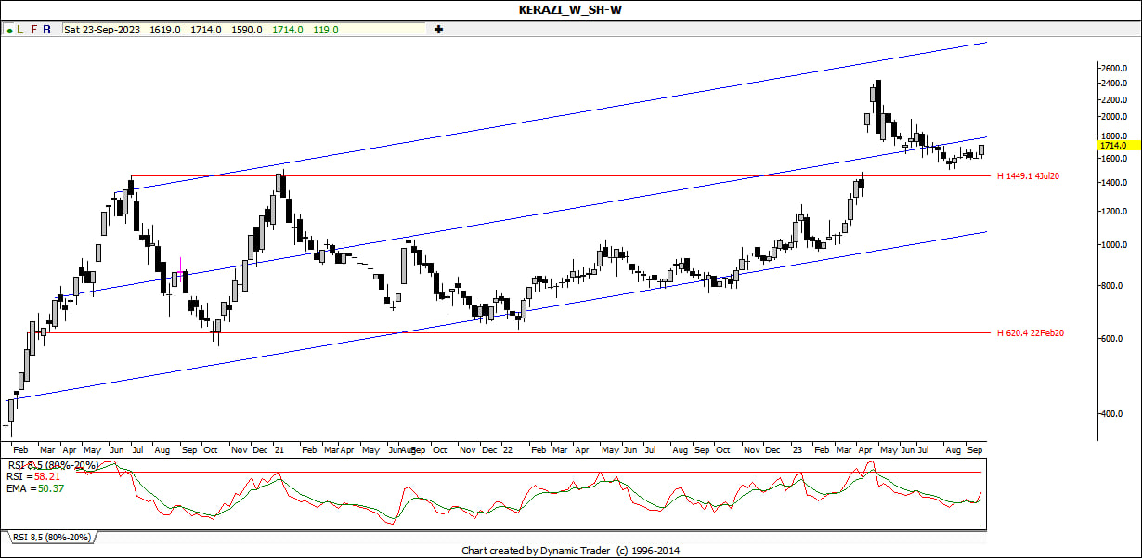Click the pink marker on the chart
This screenshot has height=558, width=1142.
[180, 265]
